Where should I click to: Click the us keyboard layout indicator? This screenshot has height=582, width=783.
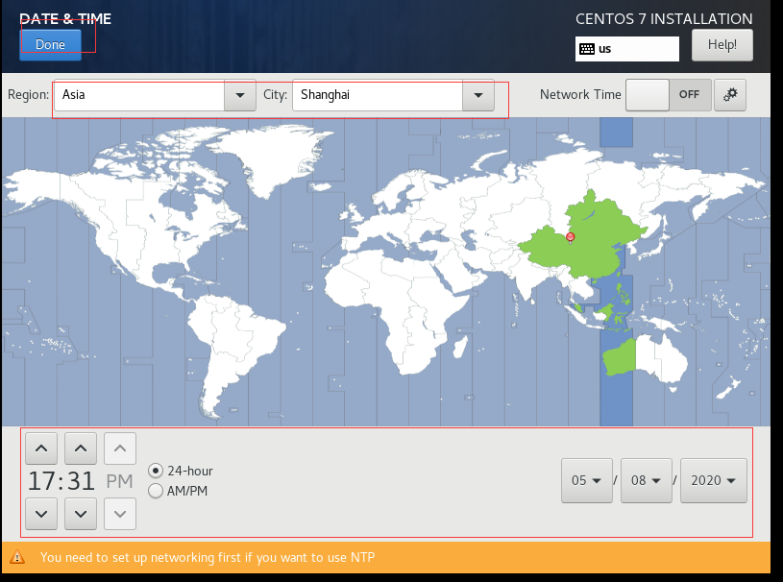coord(626,49)
